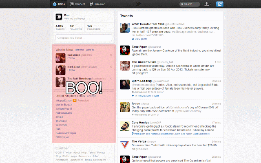Screen dimensions: 261x163
Task: Open first Tane Piper avatar about Ryanair
Action: coord(125,50)
